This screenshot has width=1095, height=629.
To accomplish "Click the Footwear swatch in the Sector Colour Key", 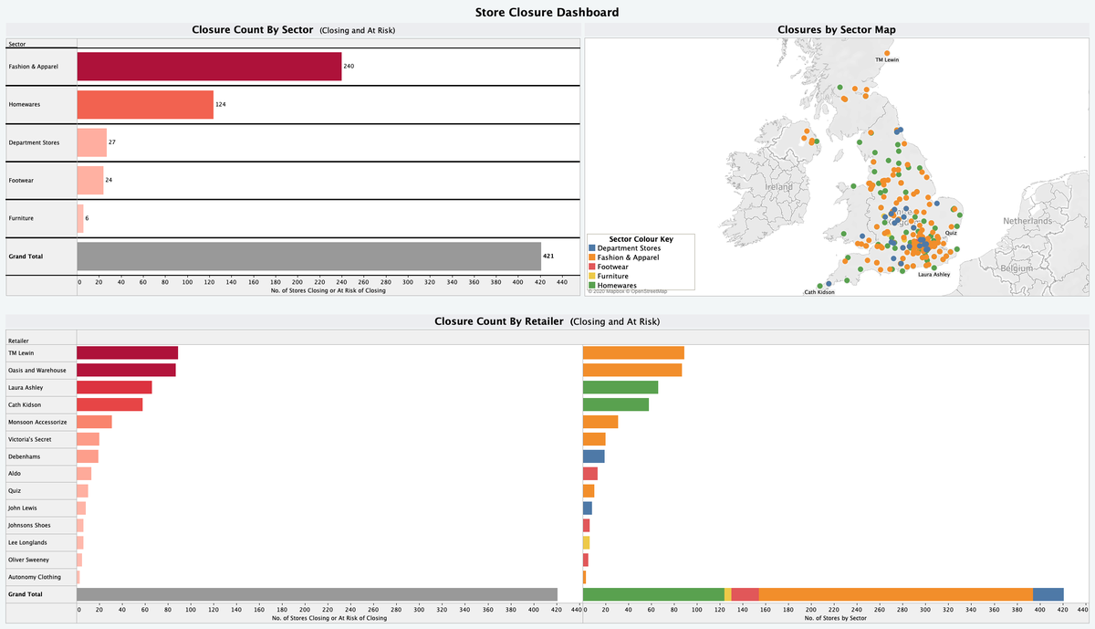I will click(x=591, y=267).
